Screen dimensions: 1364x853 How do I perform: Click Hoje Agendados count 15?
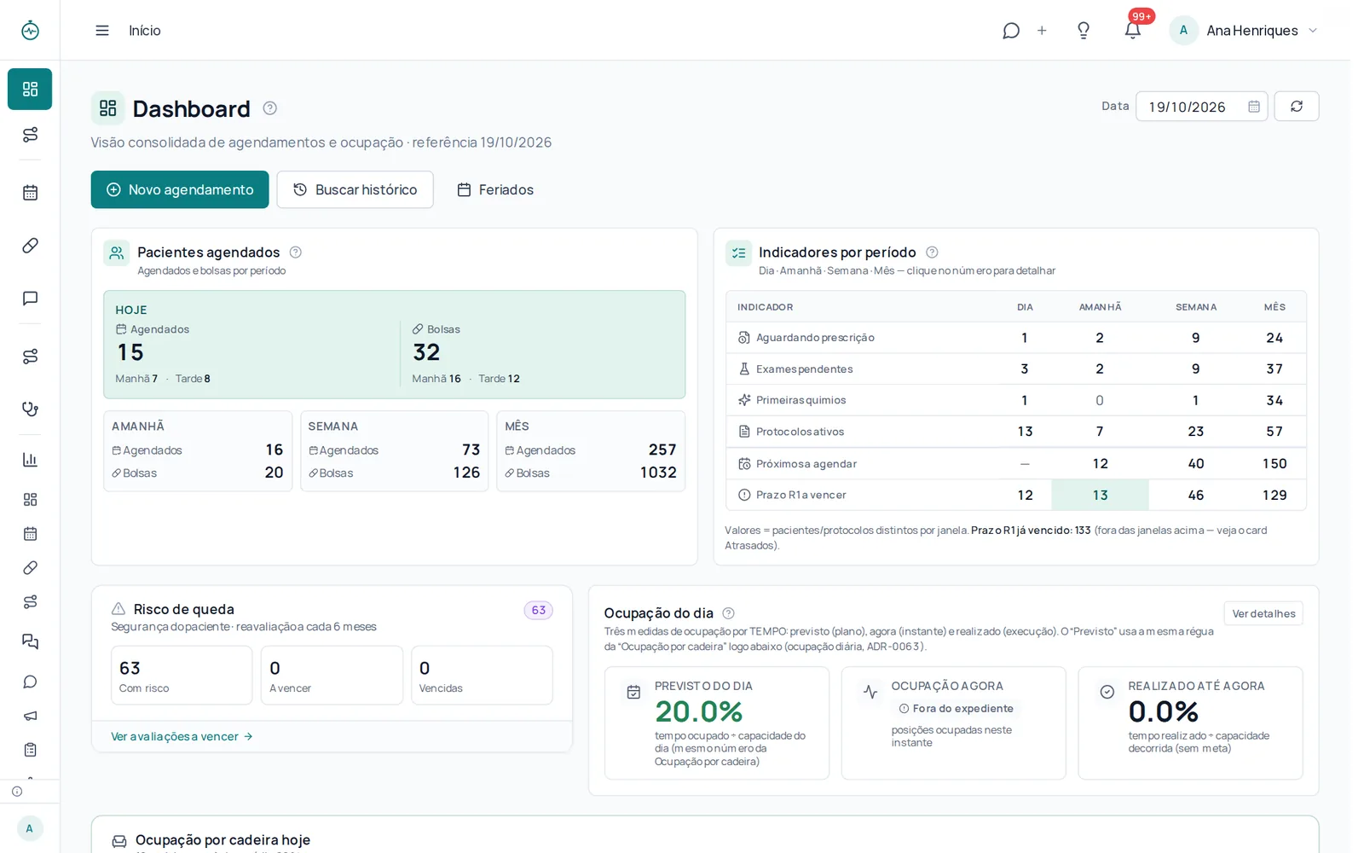tap(130, 352)
